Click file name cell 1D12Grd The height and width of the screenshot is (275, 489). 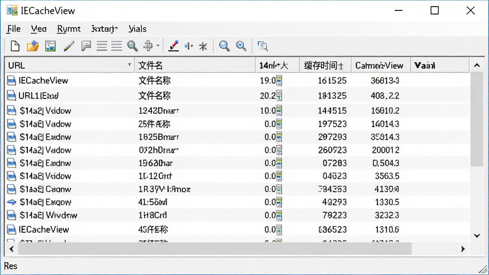click(x=155, y=176)
